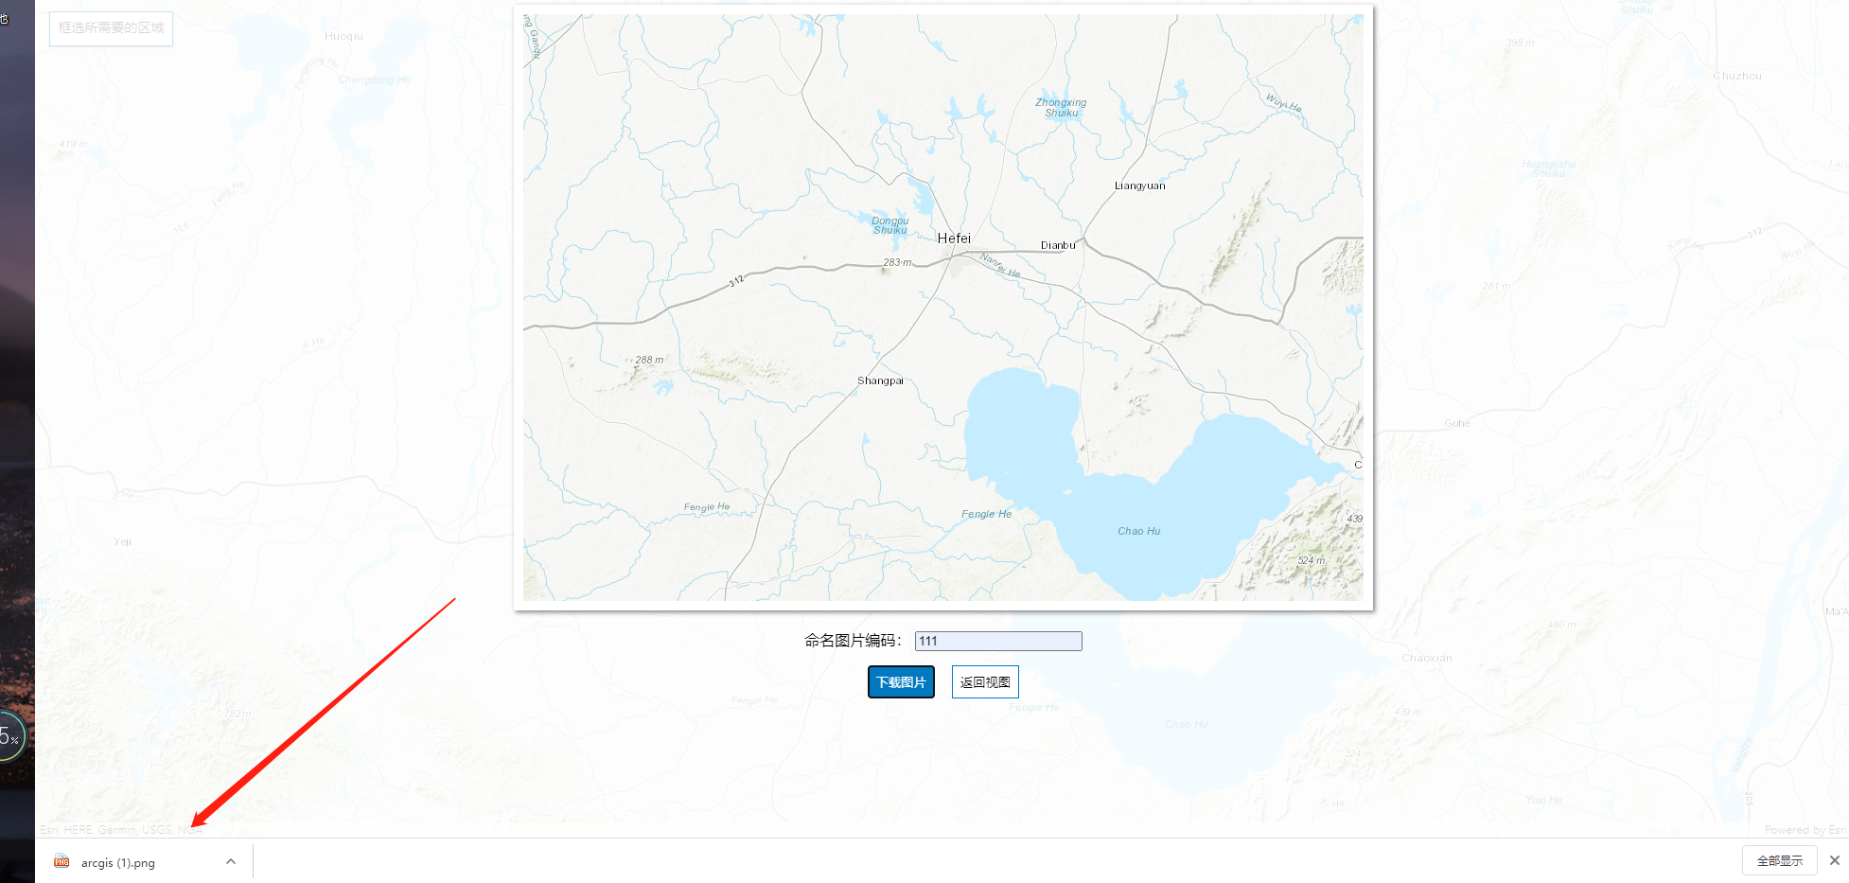Click the Dongpu Shuiku reservoir label
The width and height of the screenshot is (1849, 883).
(x=890, y=225)
